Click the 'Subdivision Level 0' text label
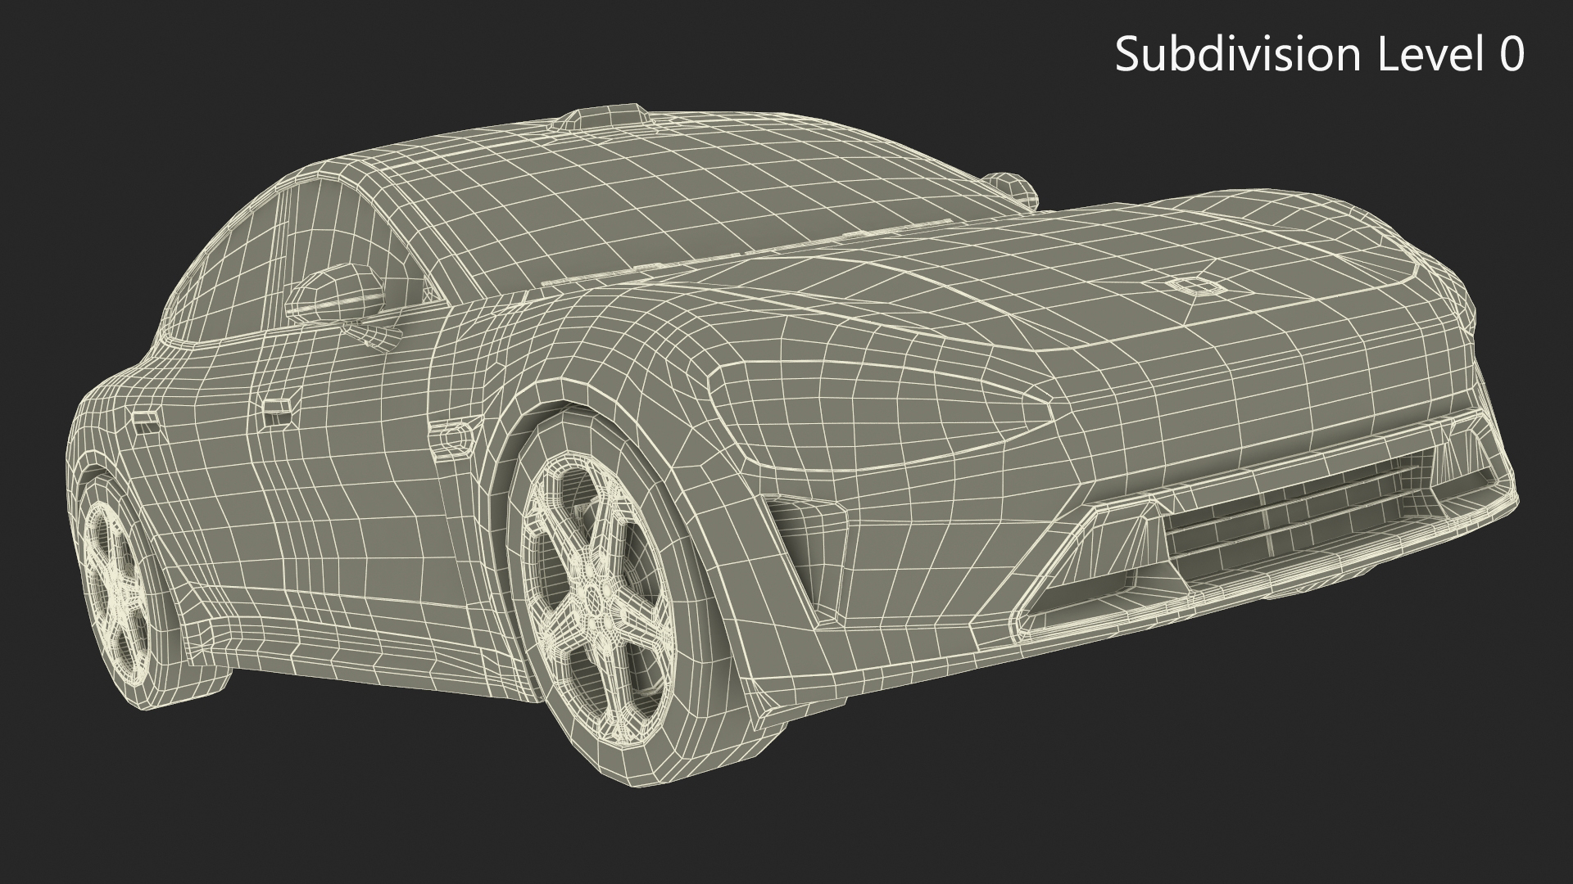1573x884 pixels. (x=1319, y=55)
